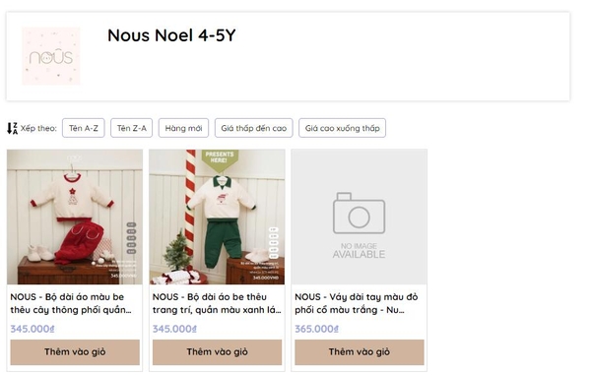Add the red pants set to cart
This screenshot has height=375, width=591.
click(75, 352)
